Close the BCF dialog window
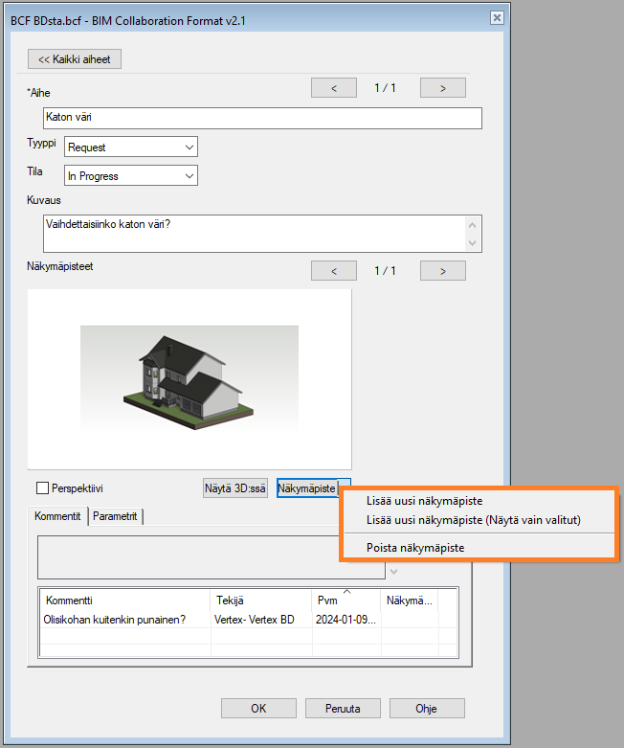Screen dimensions: 624x748 496,17
